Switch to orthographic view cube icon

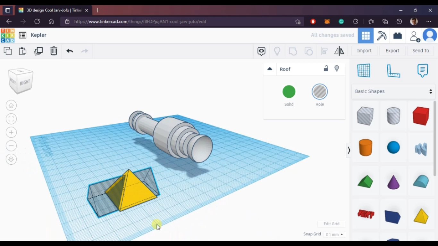click(x=11, y=159)
